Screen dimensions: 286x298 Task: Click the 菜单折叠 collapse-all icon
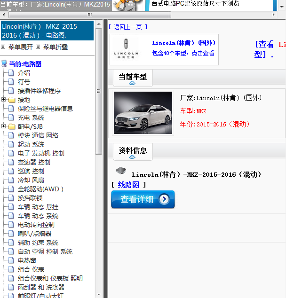[x=38, y=47]
